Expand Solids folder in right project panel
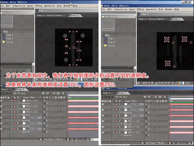 [102, 45]
